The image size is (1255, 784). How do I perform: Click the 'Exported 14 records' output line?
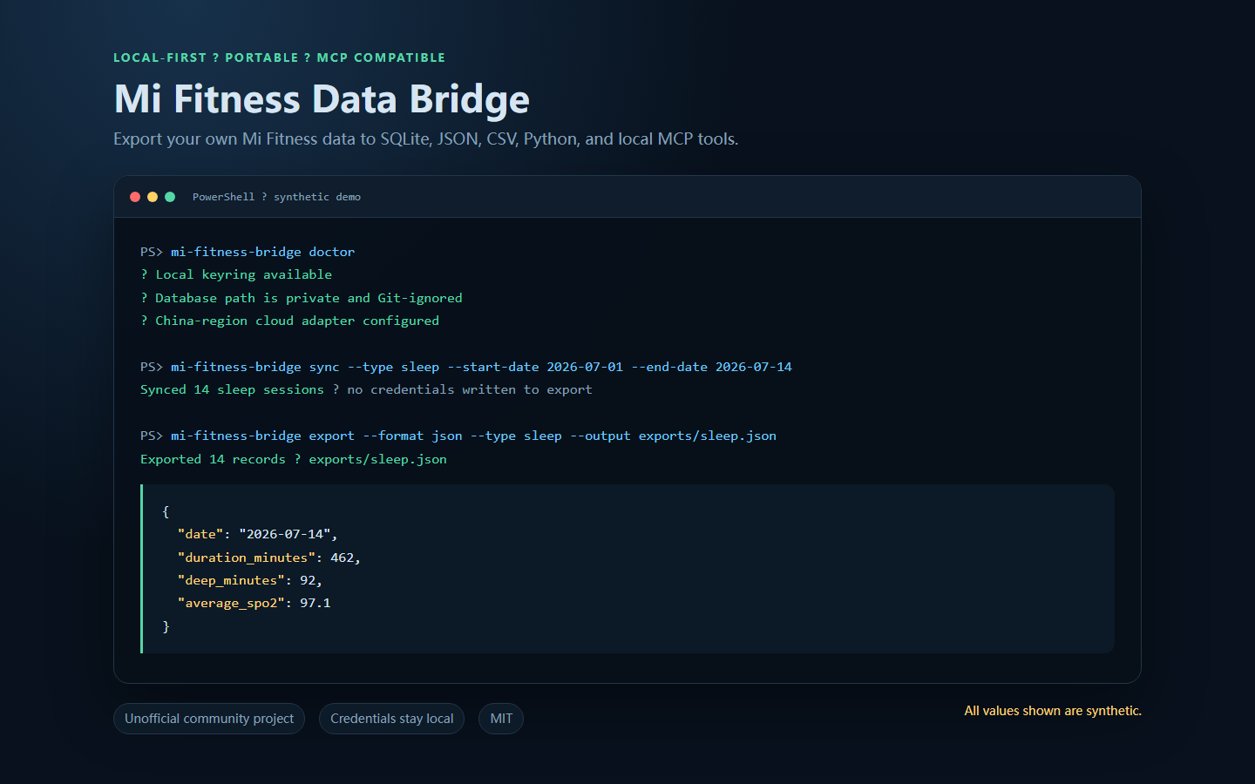coord(294,459)
